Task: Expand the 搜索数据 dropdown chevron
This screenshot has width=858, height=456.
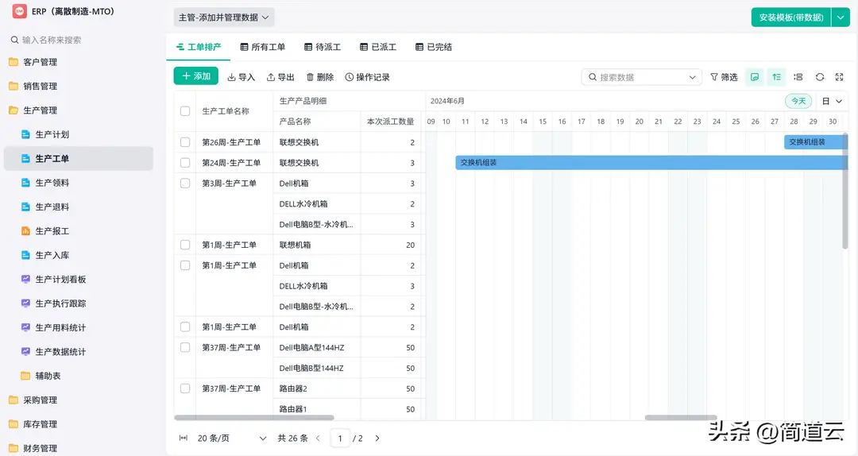Action: [692, 77]
